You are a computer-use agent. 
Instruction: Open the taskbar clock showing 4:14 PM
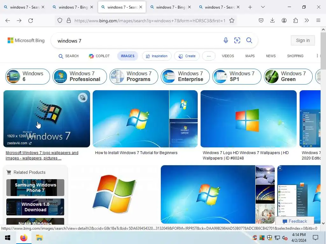[x=299, y=238]
